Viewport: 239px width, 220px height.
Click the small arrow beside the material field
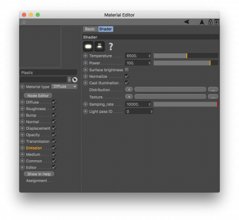coord(69,80)
